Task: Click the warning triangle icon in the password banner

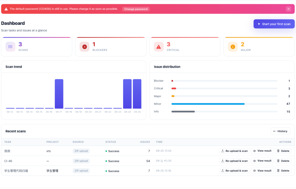Action: click(x=6, y=9)
